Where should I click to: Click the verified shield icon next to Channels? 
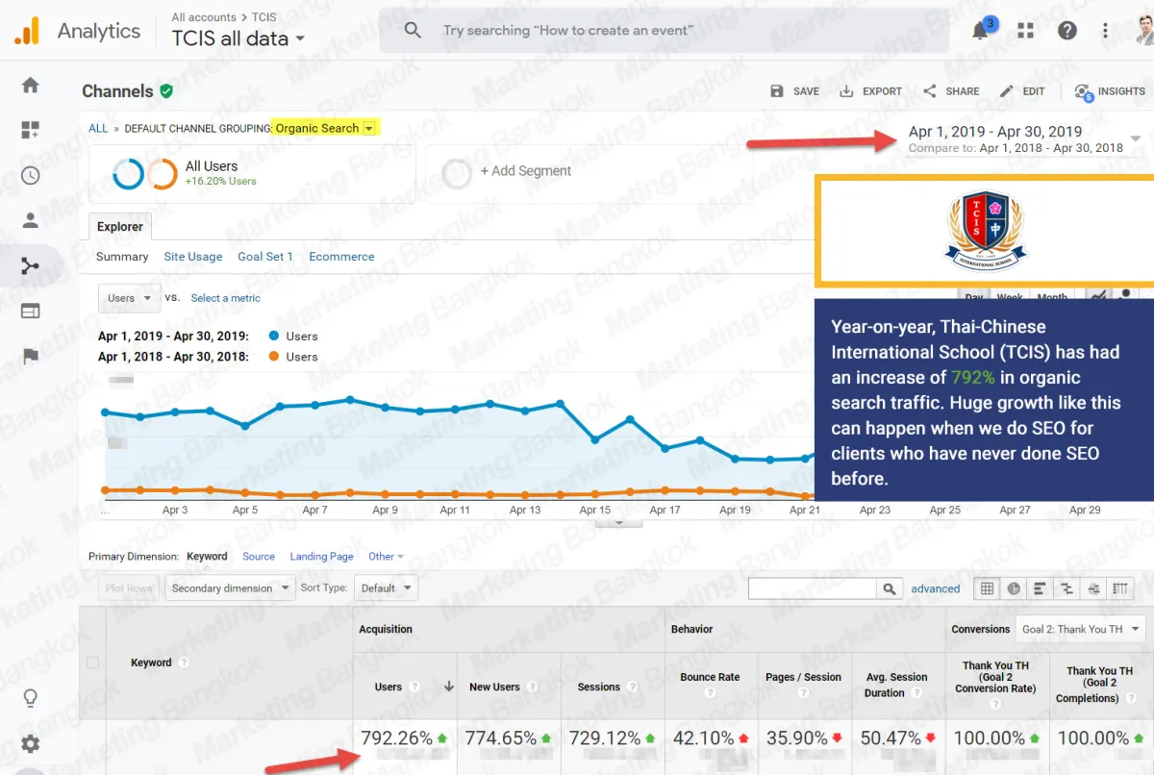pos(166,90)
